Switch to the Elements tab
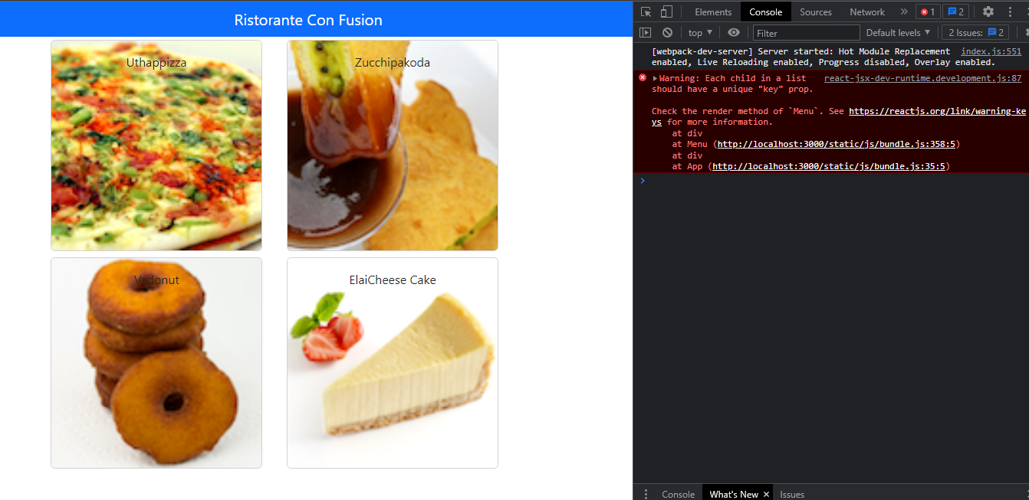Screen dimensions: 1029x500 (x=713, y=11)
